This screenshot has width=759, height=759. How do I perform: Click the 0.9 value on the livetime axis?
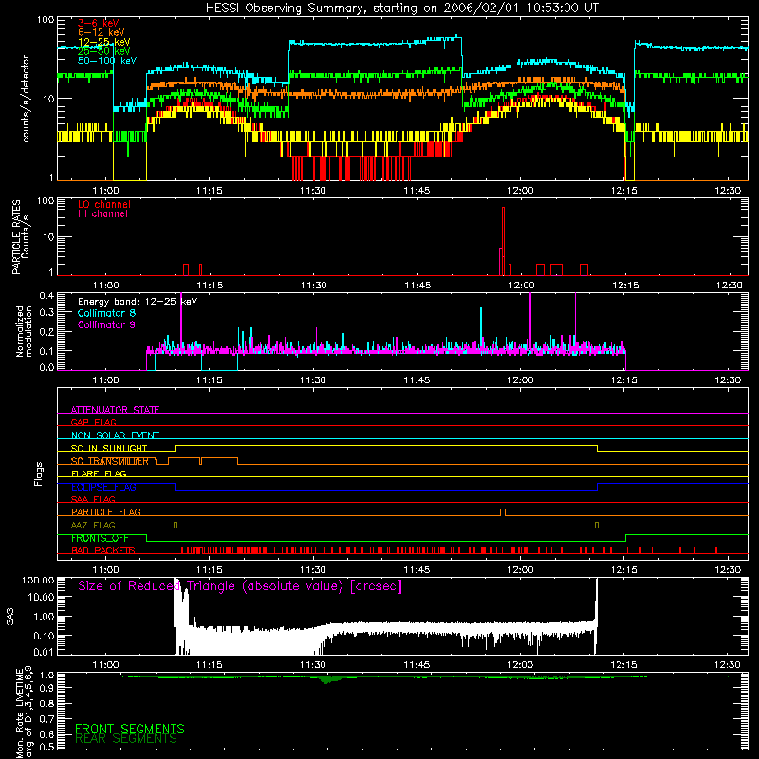tap(46, 688)
